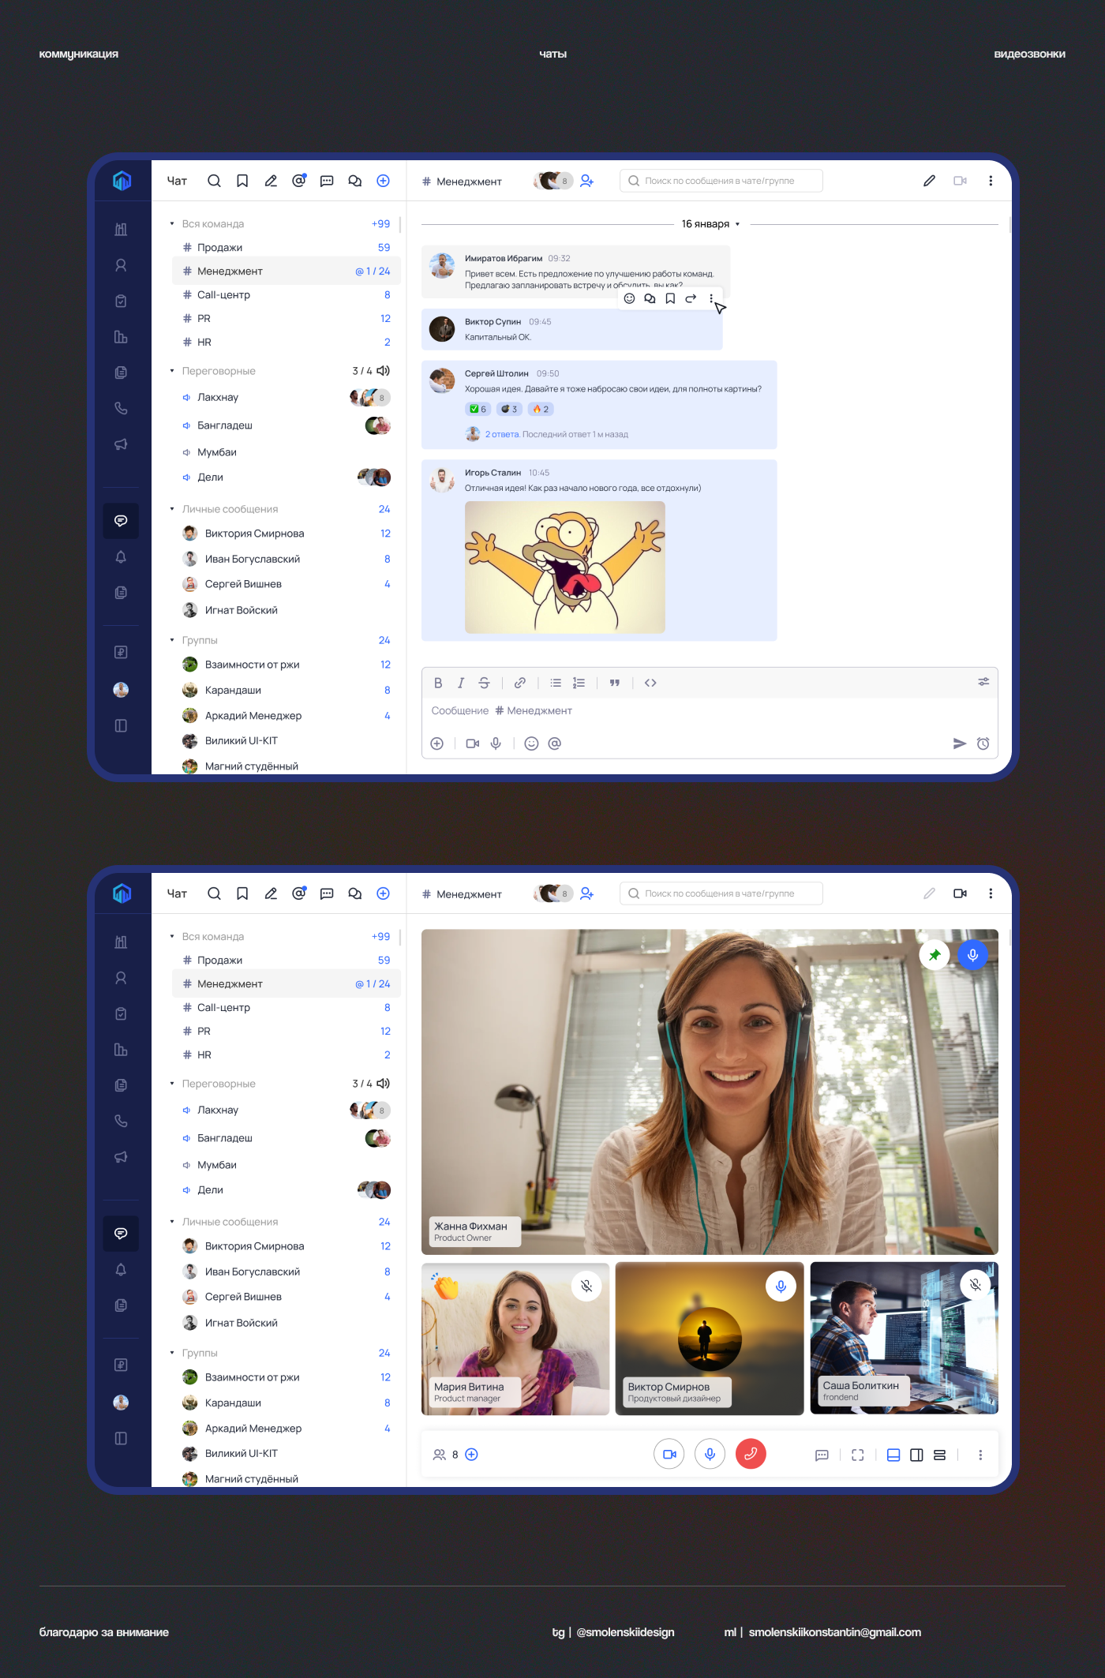
Task: Send the message with the paper plane icon
Action: click(x=959, y=743)
